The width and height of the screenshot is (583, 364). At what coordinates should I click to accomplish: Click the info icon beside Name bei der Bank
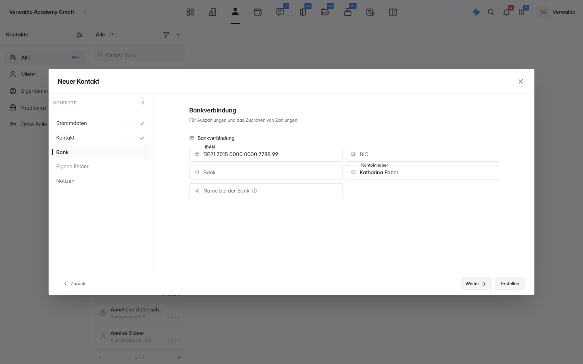255,190
